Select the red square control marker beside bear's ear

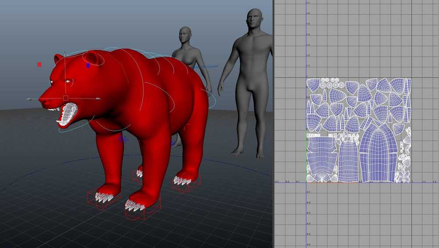(x=39, y=64)
